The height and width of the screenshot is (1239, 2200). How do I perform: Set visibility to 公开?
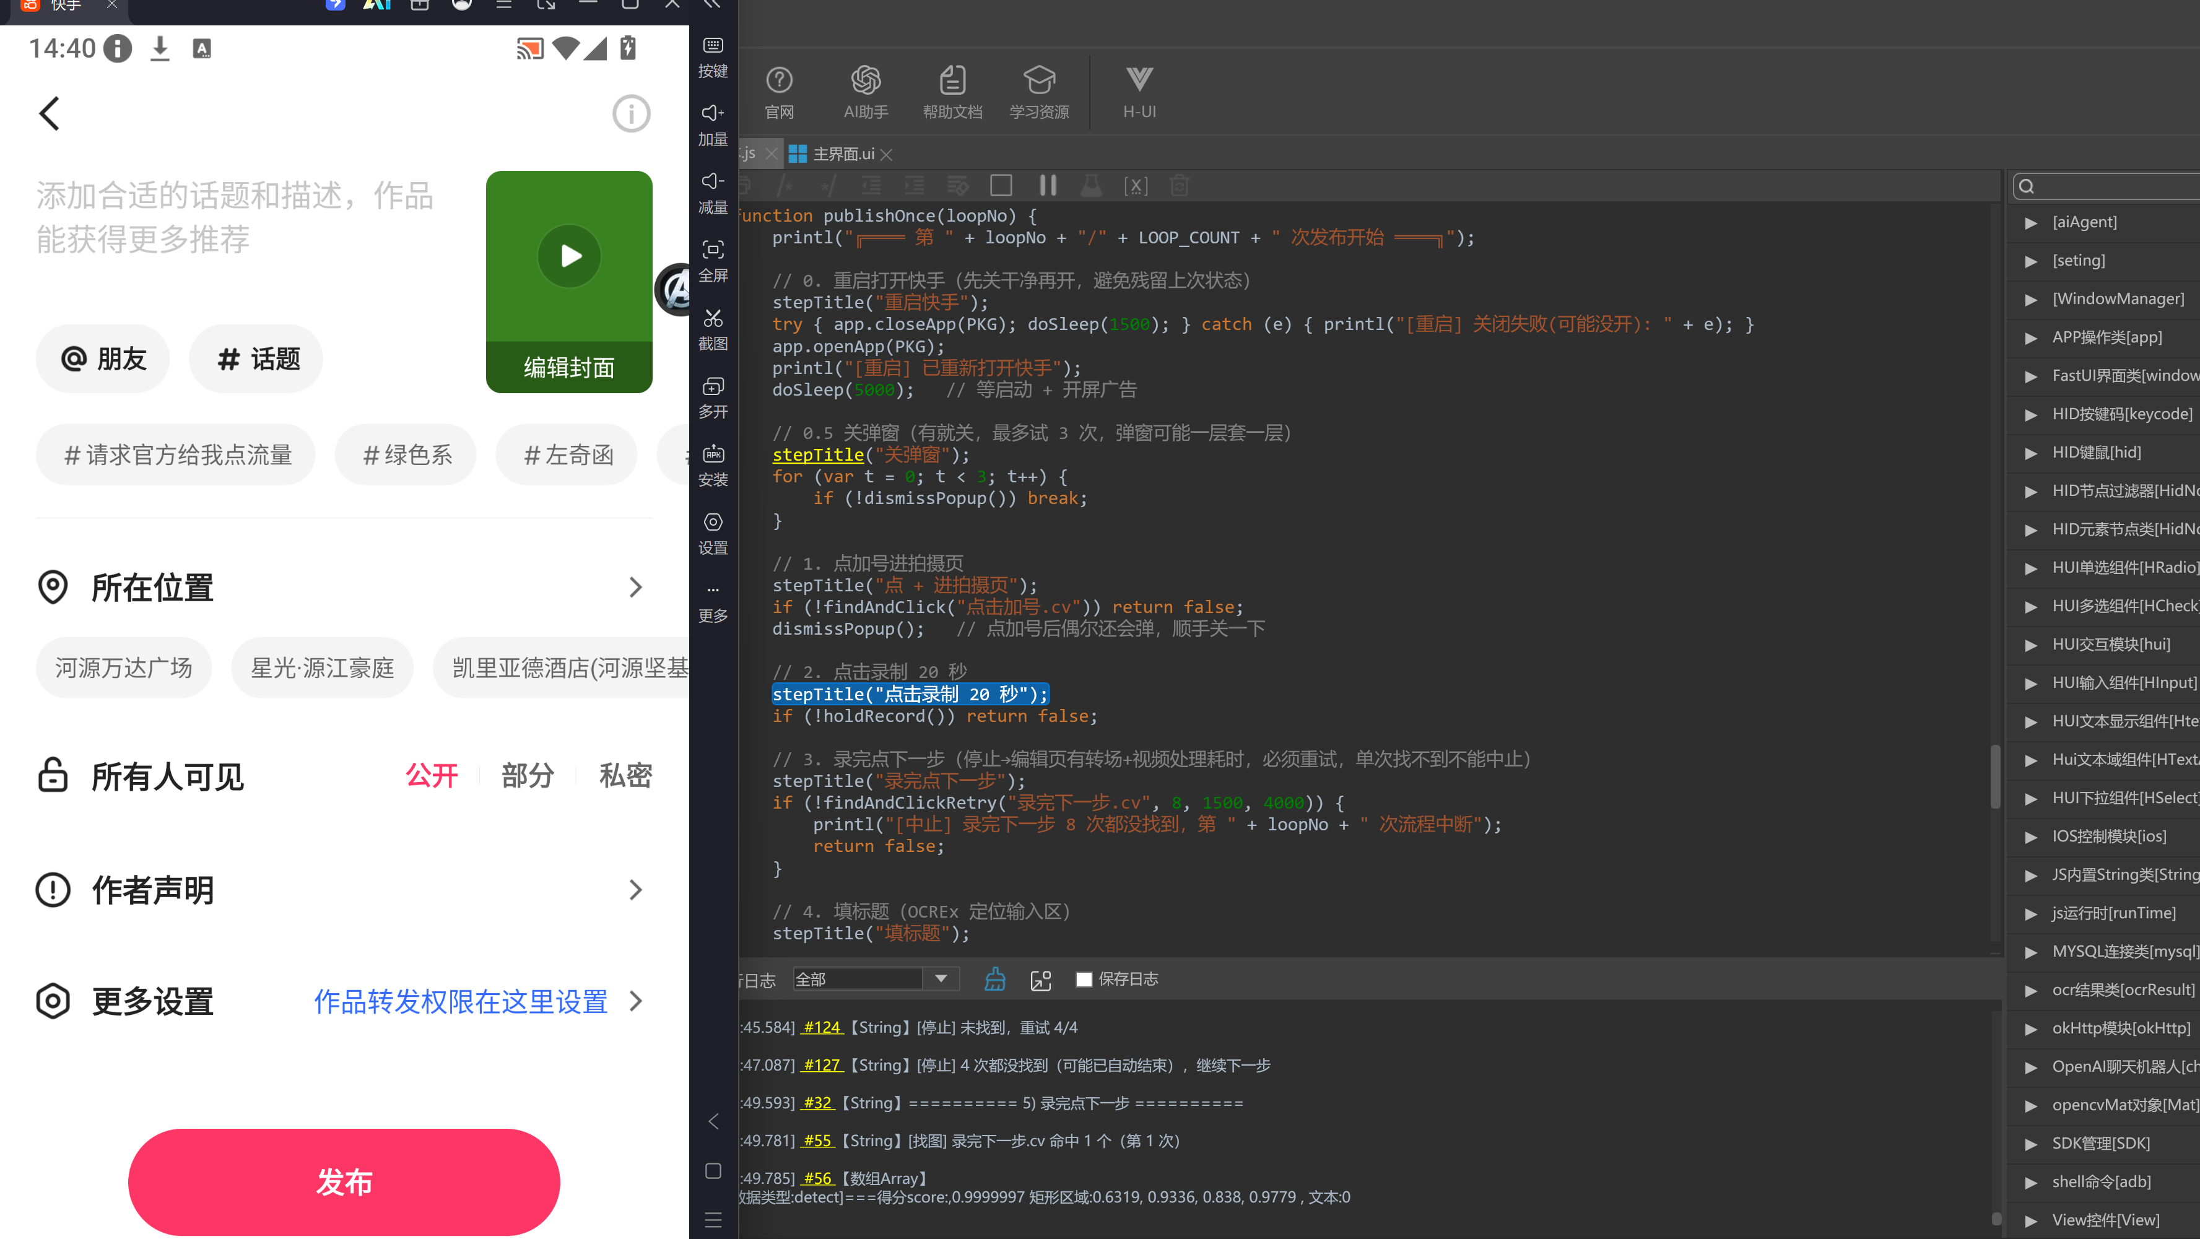coord(432,775)
